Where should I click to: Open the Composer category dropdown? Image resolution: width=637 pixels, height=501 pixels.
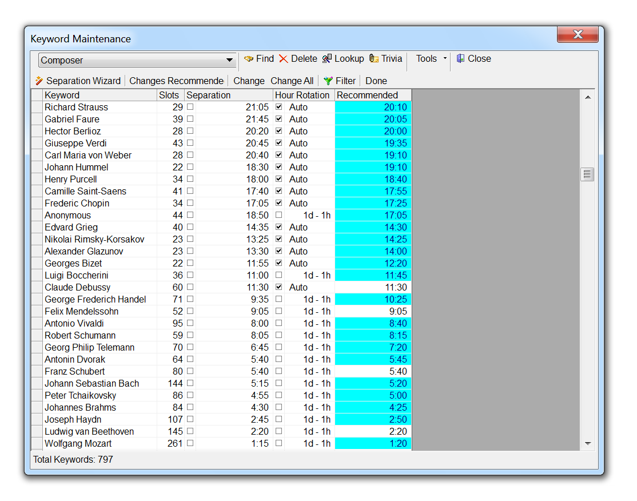229,60
